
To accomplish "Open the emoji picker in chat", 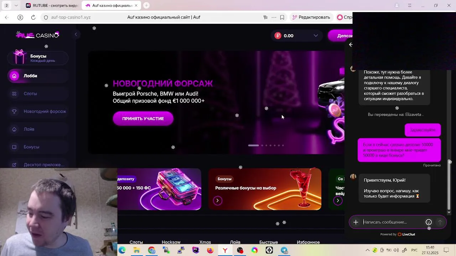I will [429, 222].
